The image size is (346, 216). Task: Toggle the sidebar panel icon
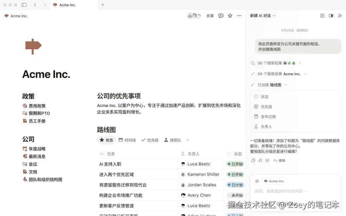tap(24, 5)
